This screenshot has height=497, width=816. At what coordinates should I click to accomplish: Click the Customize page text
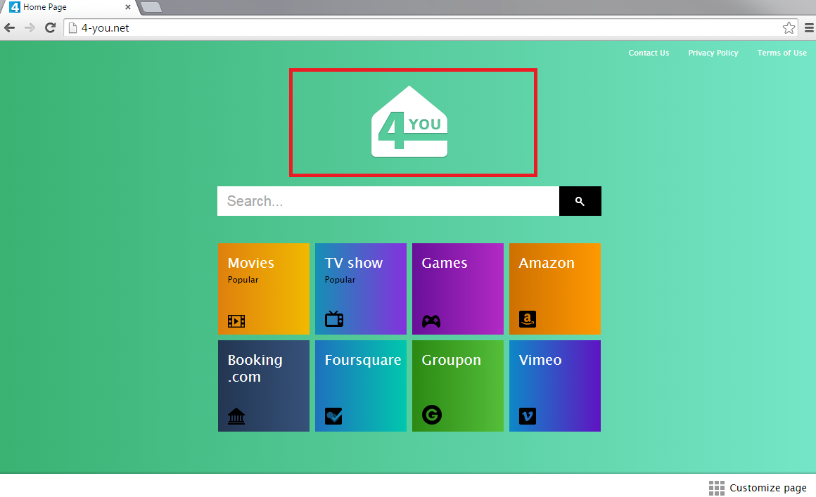(767, 488)
